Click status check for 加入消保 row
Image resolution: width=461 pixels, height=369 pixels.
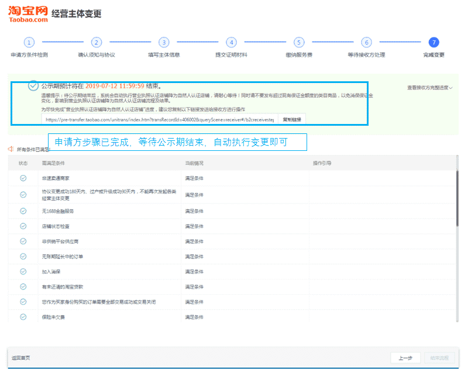pyautogui.click(x=23, y=271)
